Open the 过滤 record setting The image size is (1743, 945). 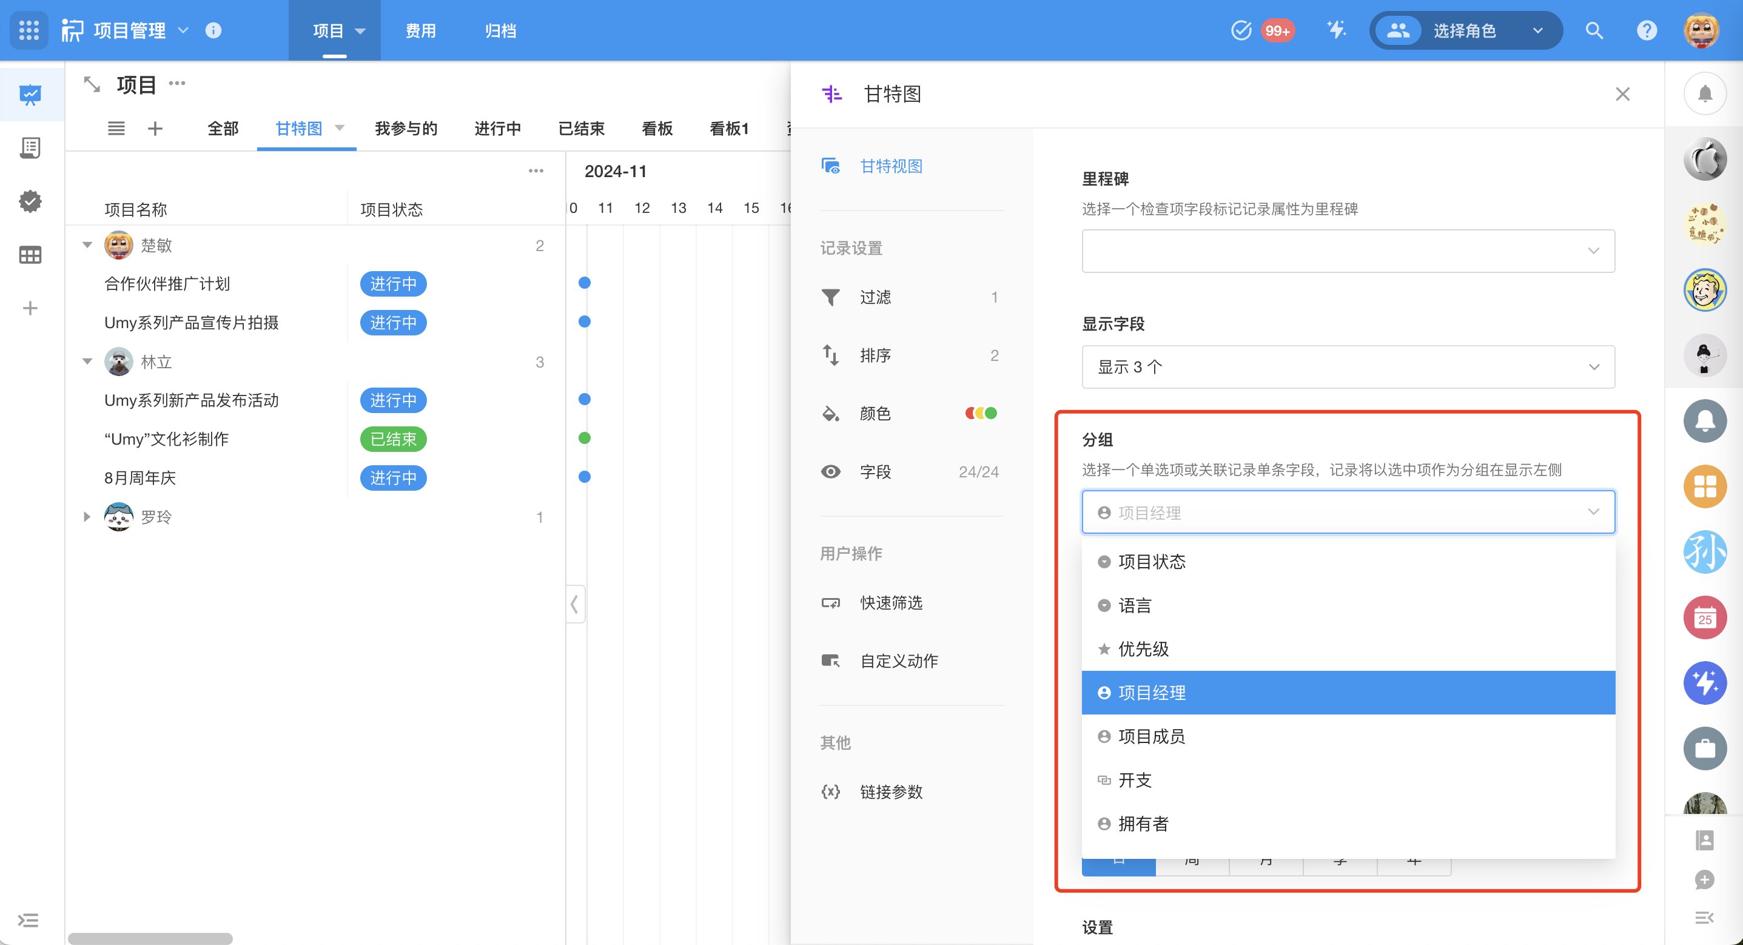(912, 297)
